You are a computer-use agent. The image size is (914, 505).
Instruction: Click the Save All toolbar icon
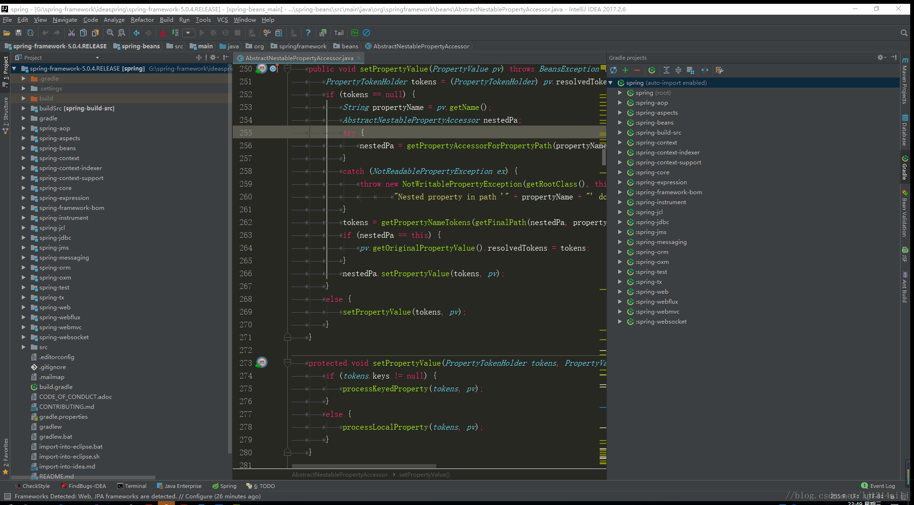point(18,33)
